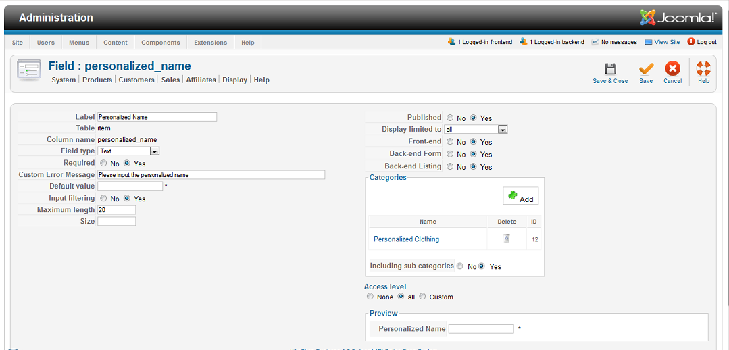
Task: Set Including sub categories to No
Action: 460,266
